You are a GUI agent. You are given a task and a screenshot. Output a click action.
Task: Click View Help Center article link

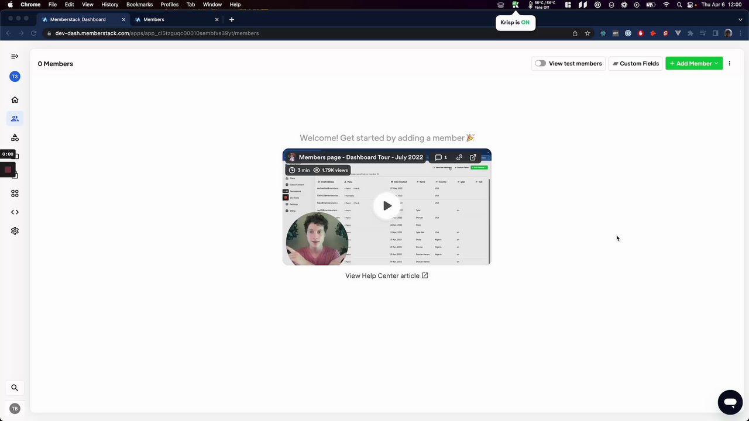(386, 275)
